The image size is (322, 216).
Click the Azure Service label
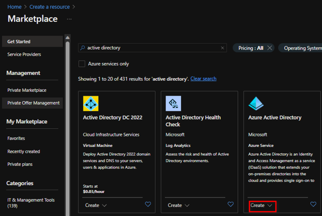pos(261,146)
